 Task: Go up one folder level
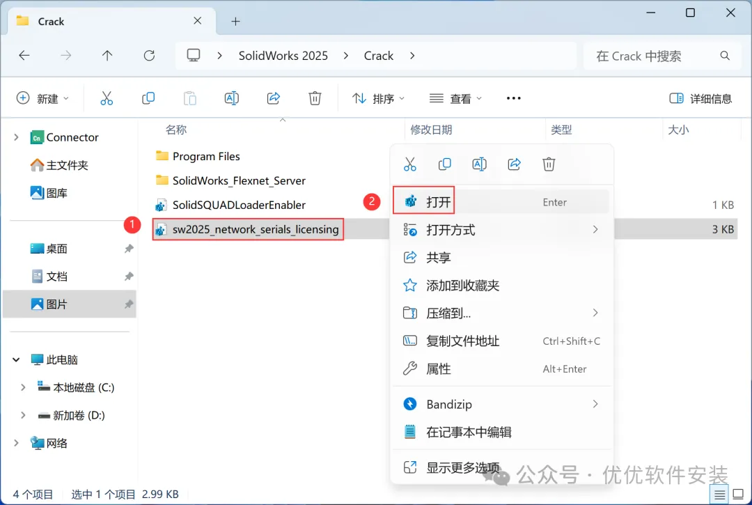tap(107, 56)
